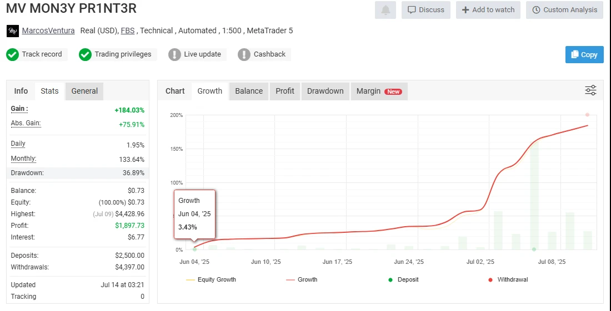Switch to the Balance chart tab
This screenshot has height=311, width=611.
pos(249,91)
